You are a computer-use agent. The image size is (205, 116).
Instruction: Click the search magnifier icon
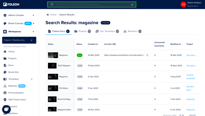tap(52, 5)
